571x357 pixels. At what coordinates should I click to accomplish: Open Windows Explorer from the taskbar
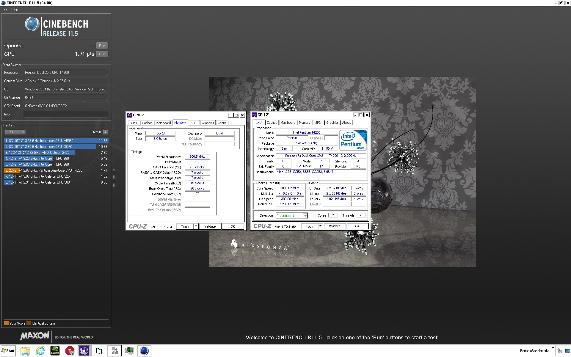click(x=25, y=351)
